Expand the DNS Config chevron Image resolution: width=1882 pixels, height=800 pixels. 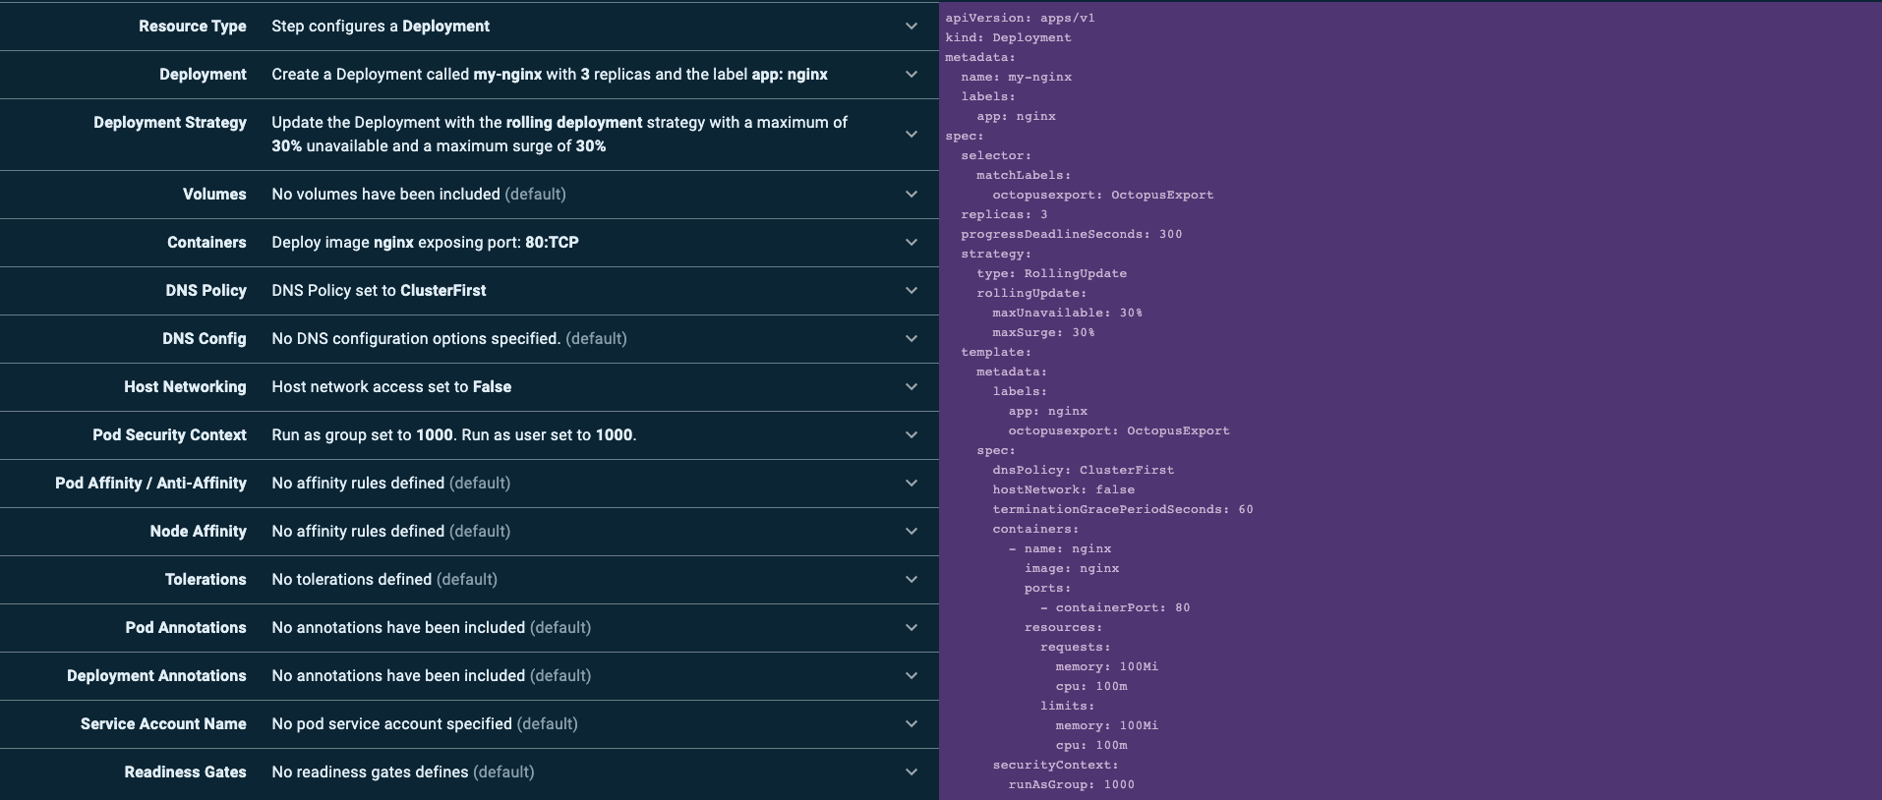coord(912,339)
